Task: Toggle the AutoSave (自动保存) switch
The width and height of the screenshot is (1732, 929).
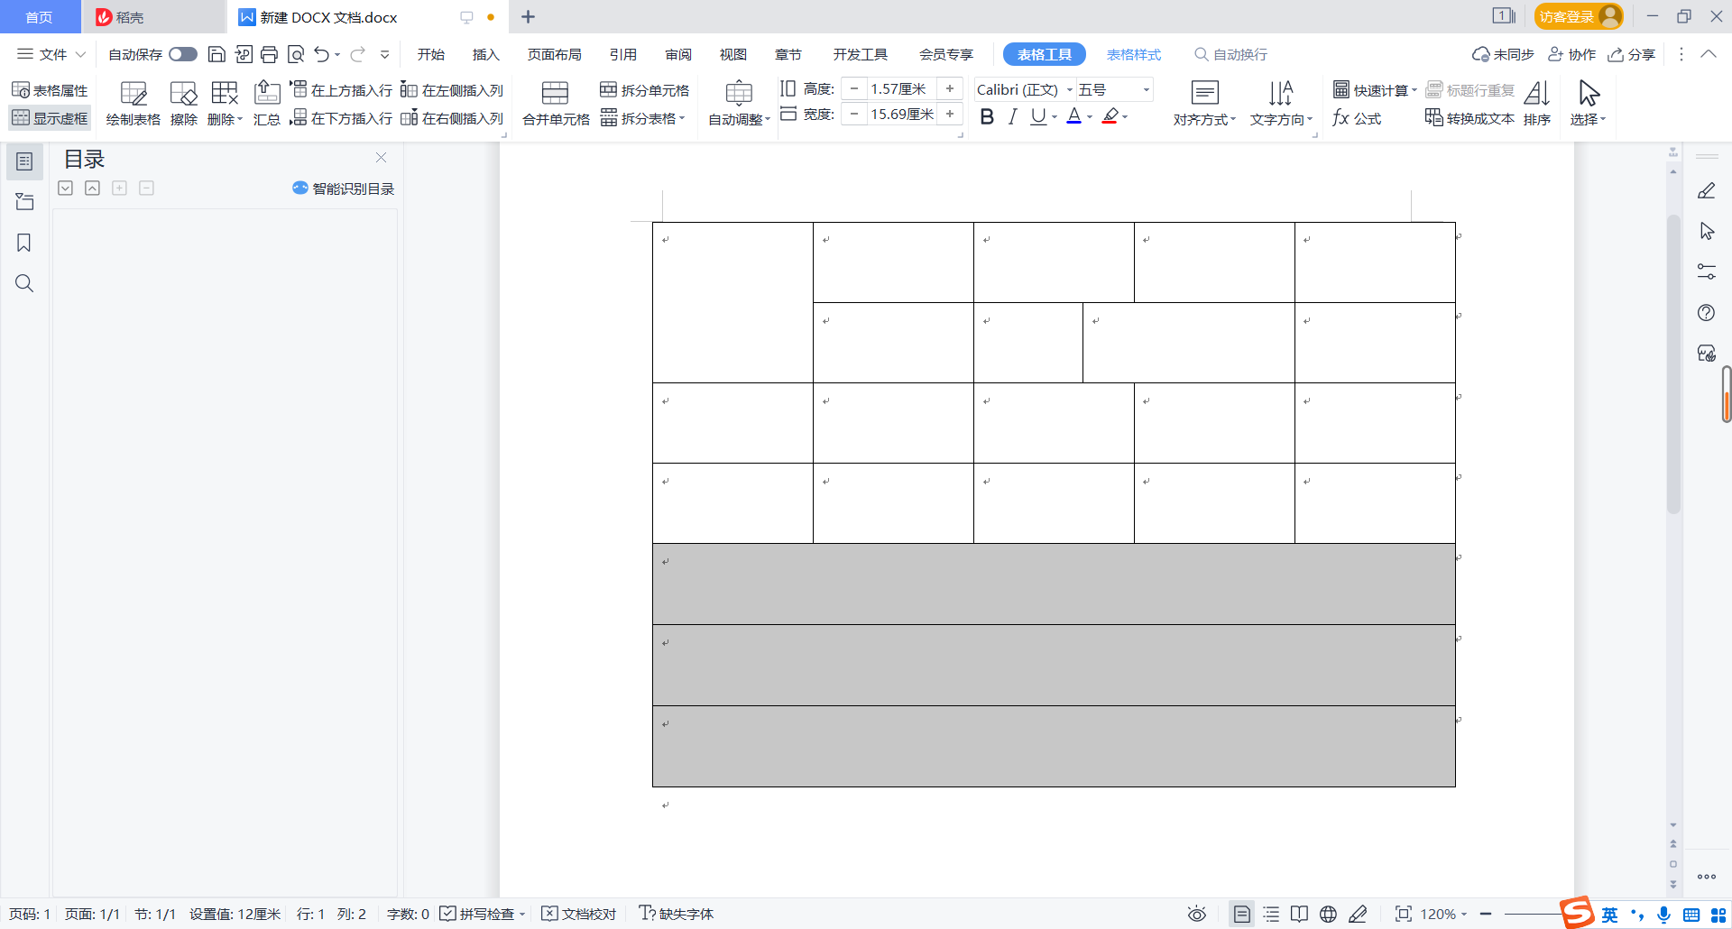Action: tap(183, 54)
